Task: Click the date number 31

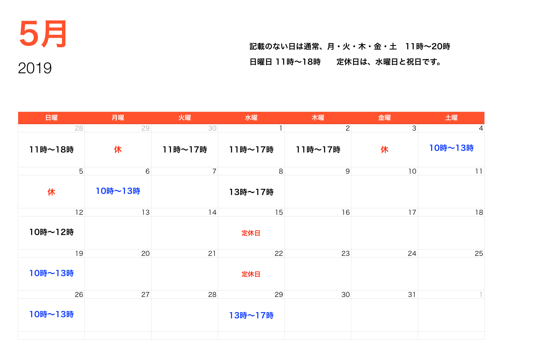Action: [412, 294]
